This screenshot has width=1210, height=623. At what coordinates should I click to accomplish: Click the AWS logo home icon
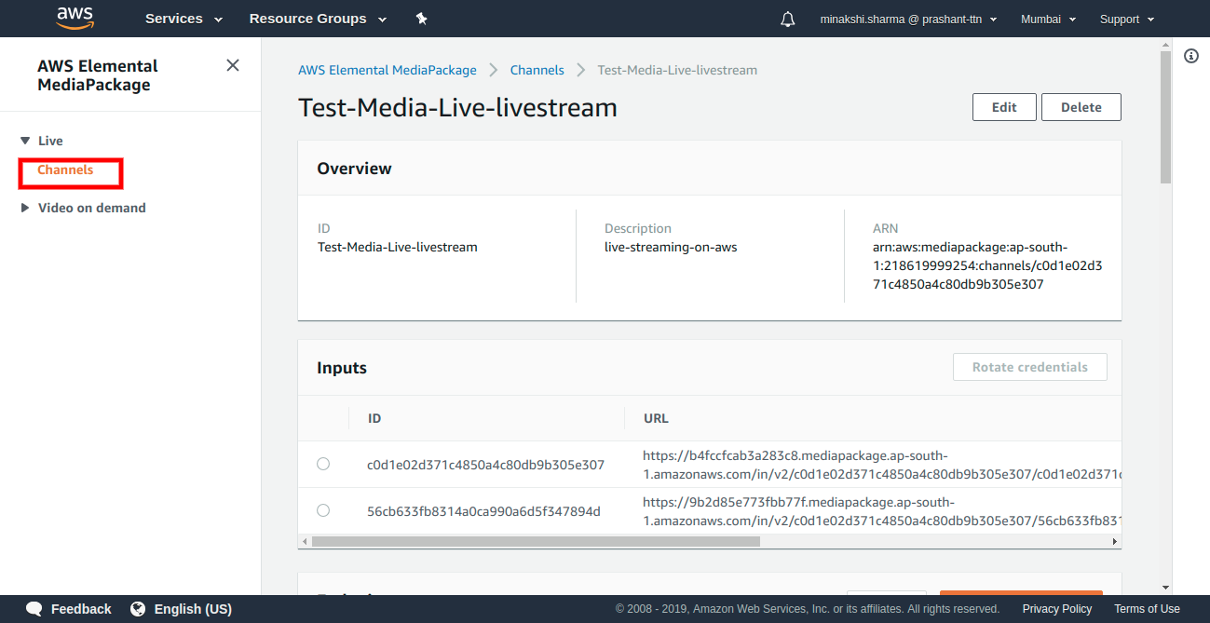click(75, 17)
